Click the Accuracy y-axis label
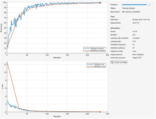 1,28
